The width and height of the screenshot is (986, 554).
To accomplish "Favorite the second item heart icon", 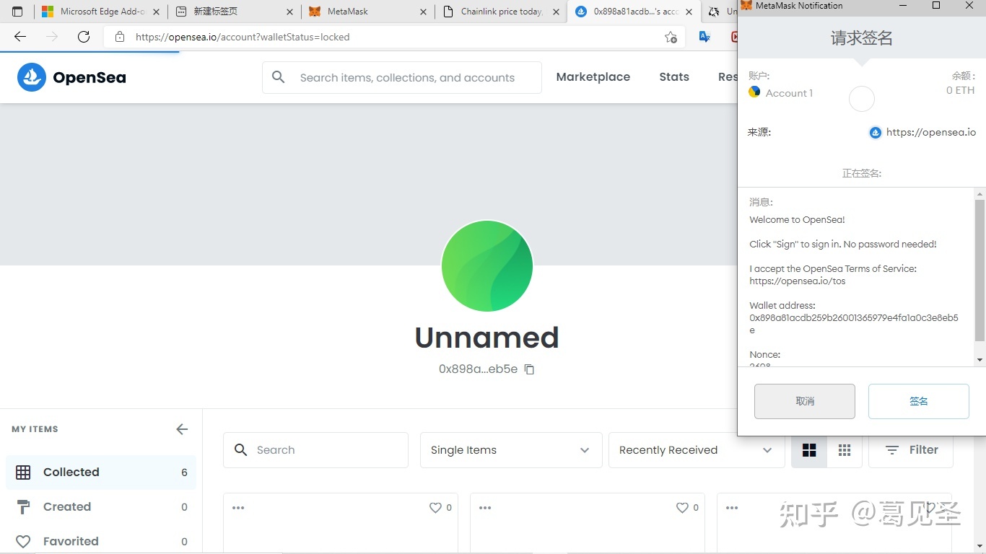I will (x=682, y=508).
